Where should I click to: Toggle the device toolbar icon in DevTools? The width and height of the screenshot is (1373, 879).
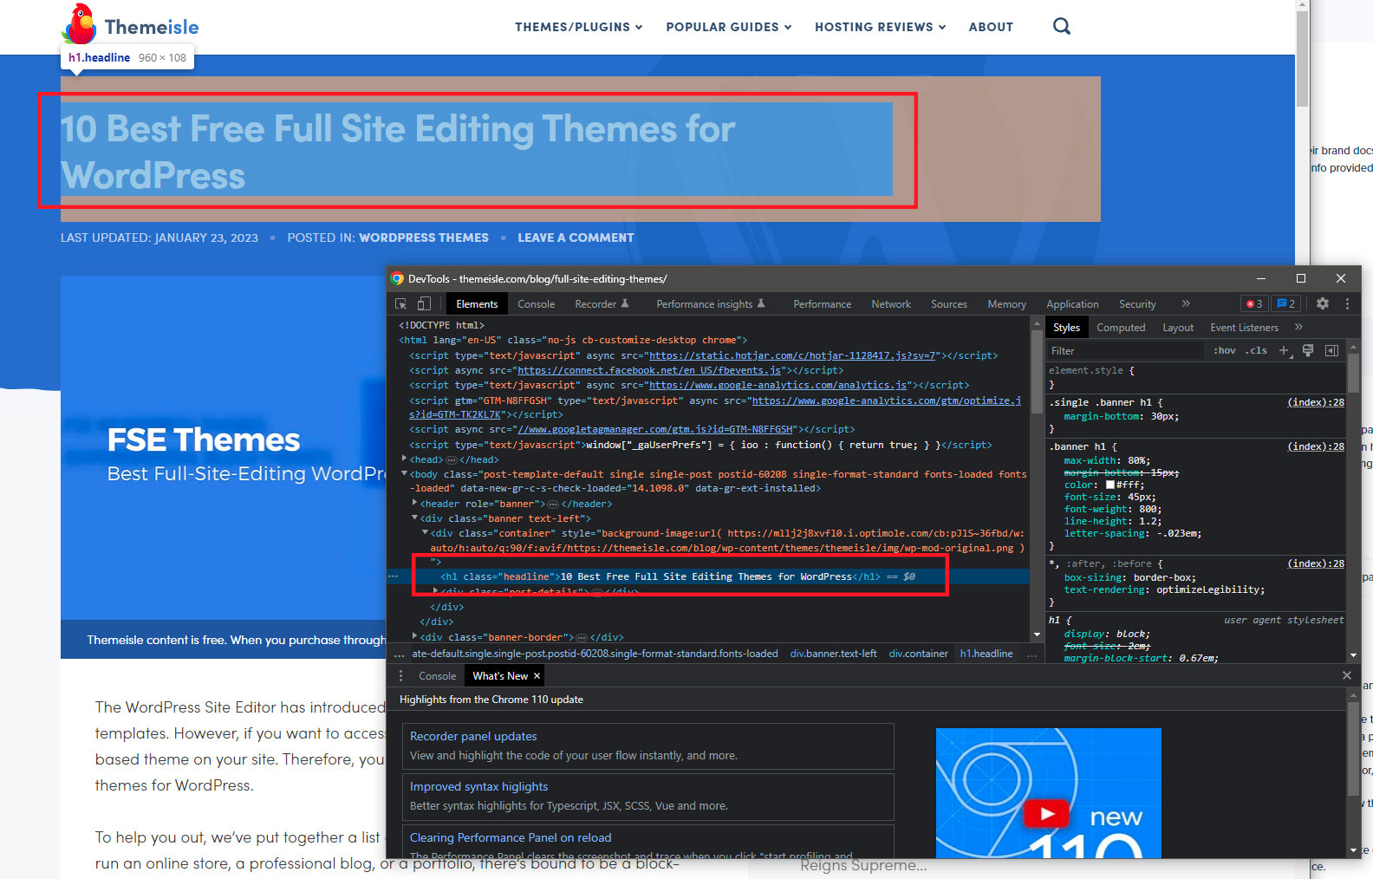click(x=424, y=304)
